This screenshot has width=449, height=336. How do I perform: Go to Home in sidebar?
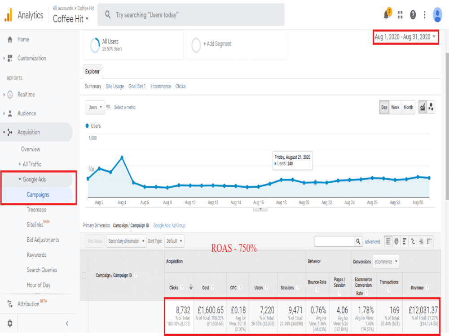pos(23,39)
